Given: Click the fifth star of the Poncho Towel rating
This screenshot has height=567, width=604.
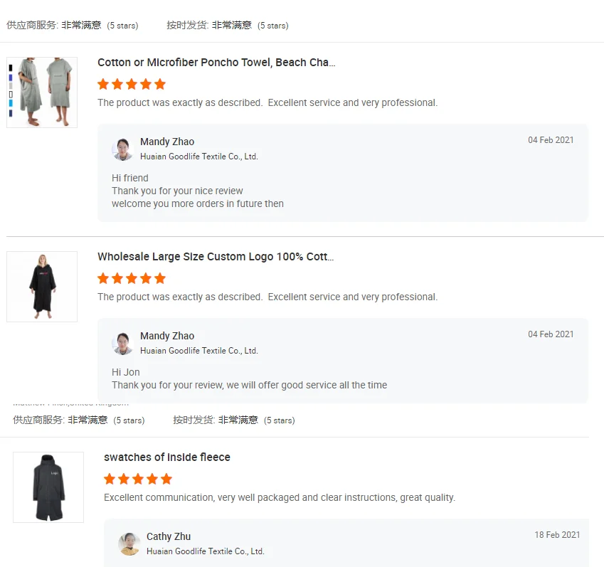Looking at the screenshot, I should tap(160, 84).
